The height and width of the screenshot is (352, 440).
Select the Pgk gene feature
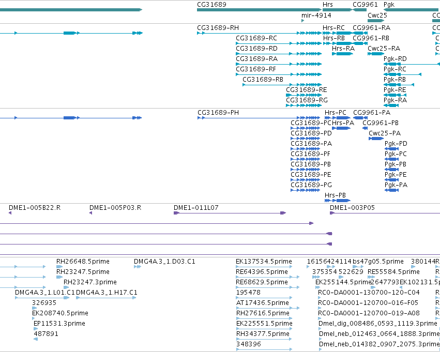pos(411,10)
